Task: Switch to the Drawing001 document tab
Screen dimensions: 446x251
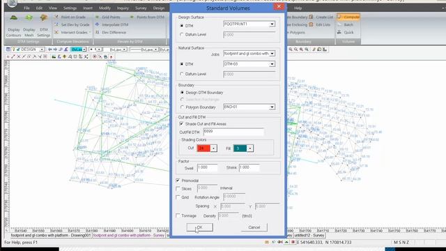Action: [x=51, y=236]
